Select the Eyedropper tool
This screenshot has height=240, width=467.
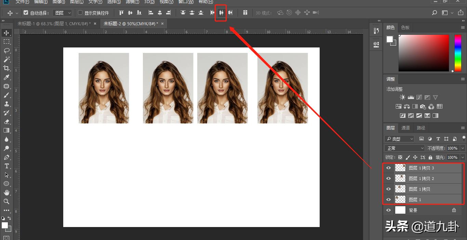point(6,77)
